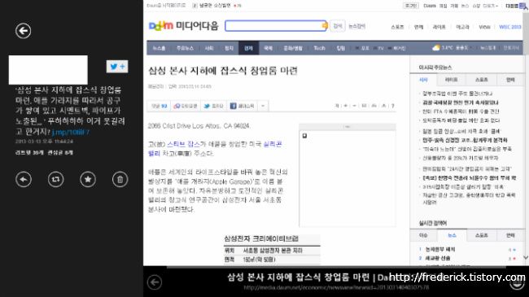Share article via Daum 요즘 button
Screen dimensions: 529x297
pyautogui.click(x=186, y=106)
